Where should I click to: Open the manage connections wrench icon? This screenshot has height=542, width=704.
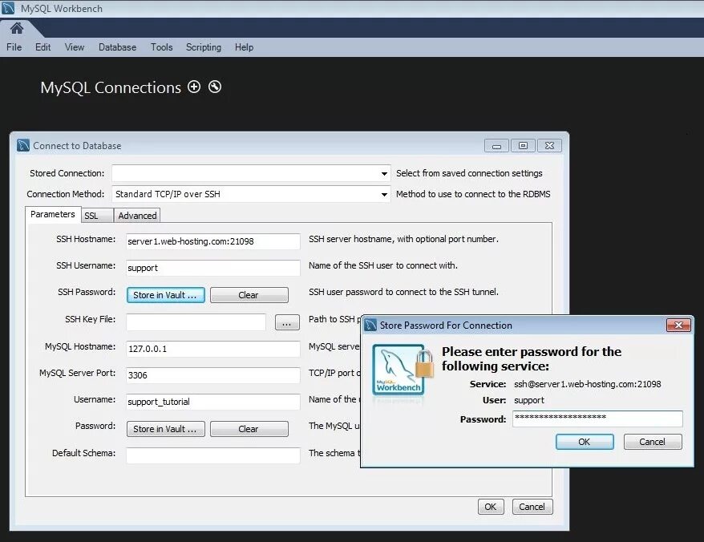click(215, 87)
